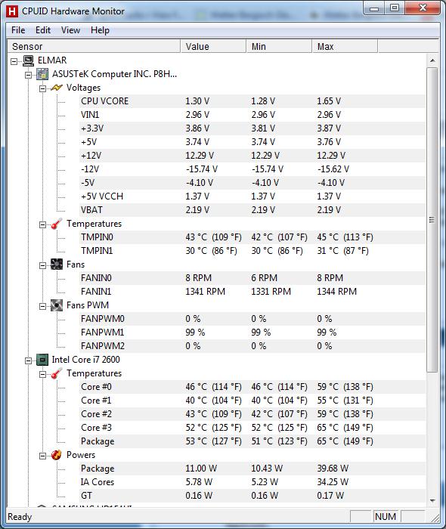Collapse the Intel Core i7 2600 node

28,360
